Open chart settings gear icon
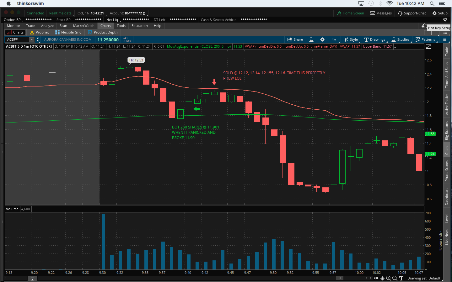This screenshot has height=282, width=452. click(322, 39)
